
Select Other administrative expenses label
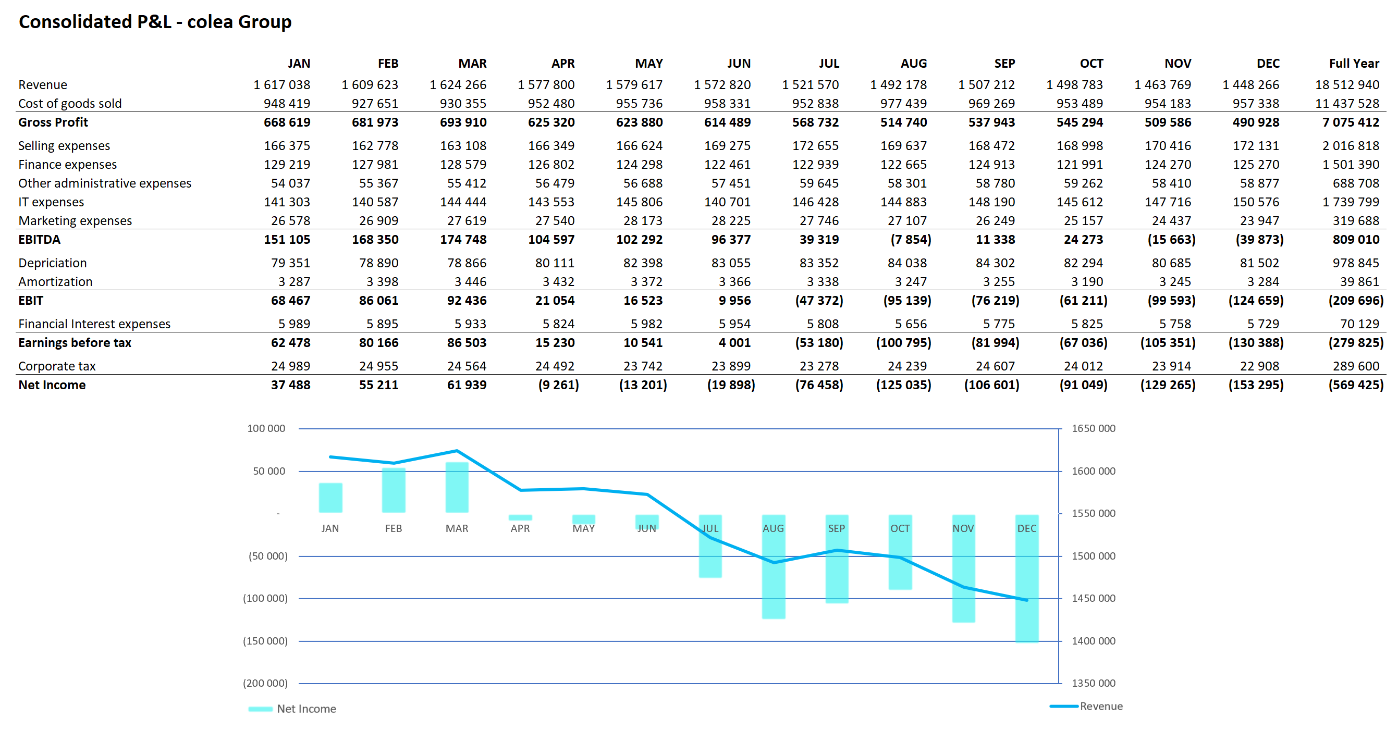point(104,183)
